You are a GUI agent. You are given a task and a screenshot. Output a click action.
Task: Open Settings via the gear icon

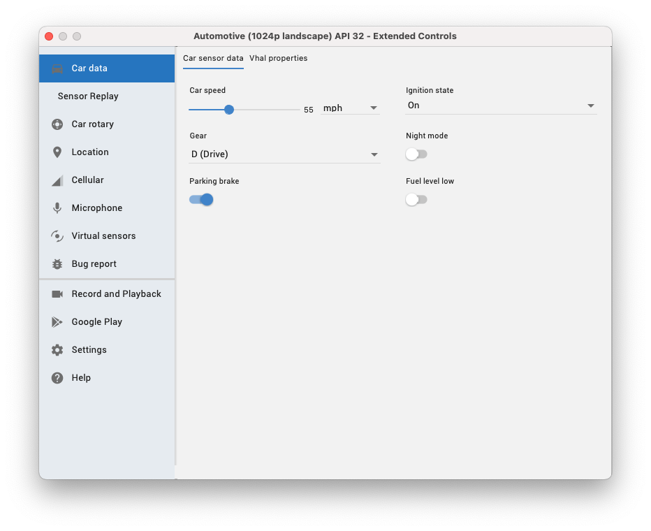[x=57, y=350]
